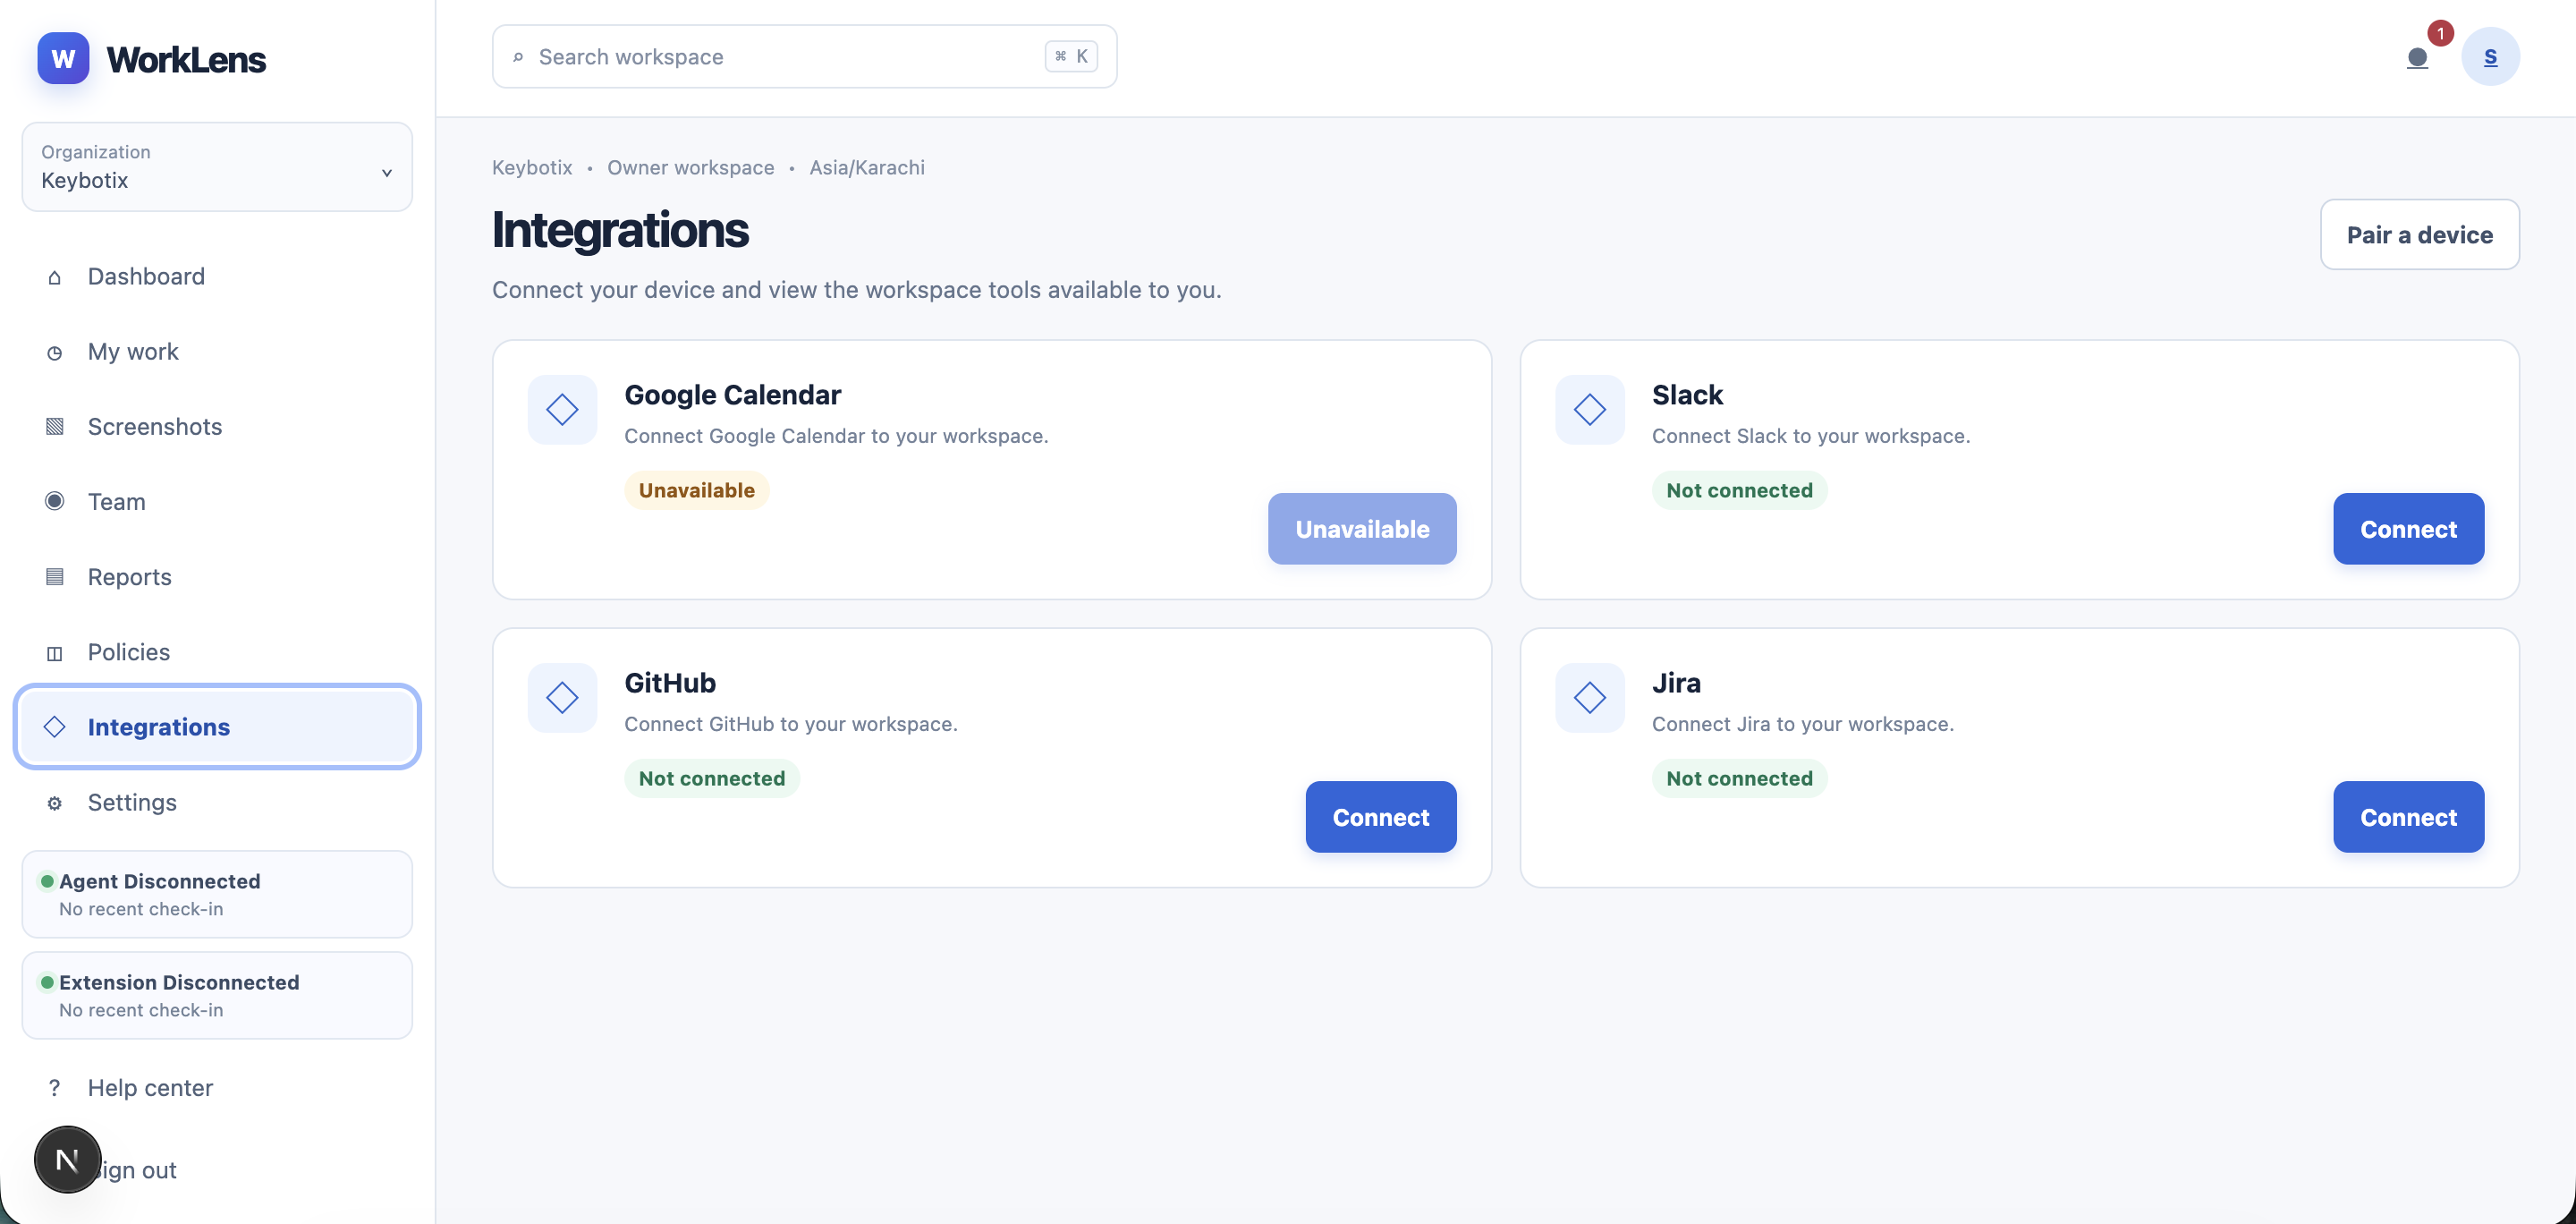Viewport: 2576px width, 1224px height.
Task: Open the user avatar S menu
Action: (2489, 57)
